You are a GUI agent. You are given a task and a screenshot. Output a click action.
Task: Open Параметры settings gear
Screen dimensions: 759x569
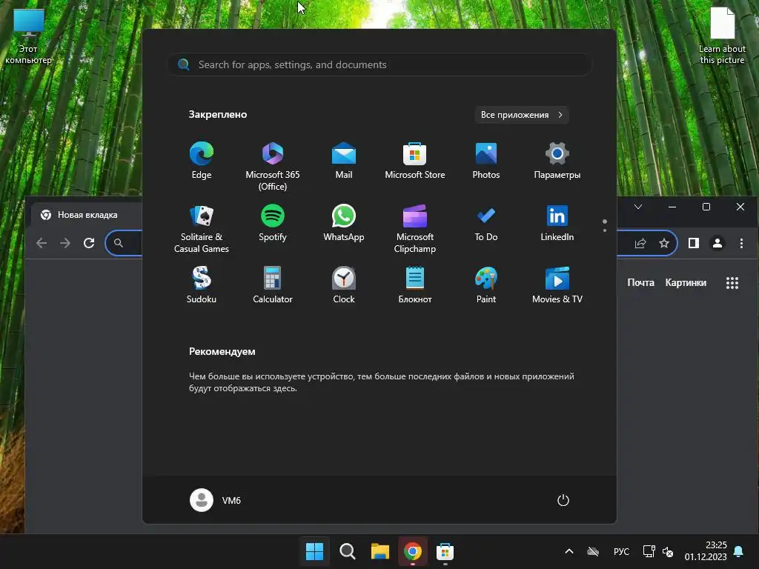coord(557,161)
